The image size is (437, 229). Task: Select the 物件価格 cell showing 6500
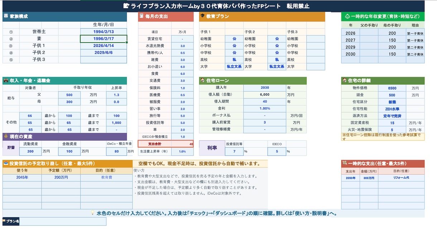392,88
